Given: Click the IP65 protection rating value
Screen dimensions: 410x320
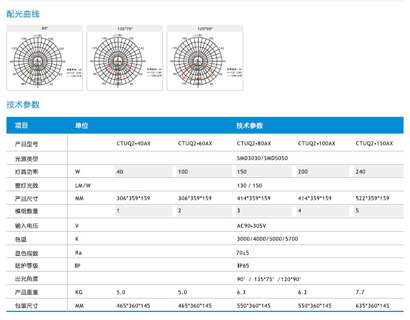Looking at the screenshot, I should 243,266.
